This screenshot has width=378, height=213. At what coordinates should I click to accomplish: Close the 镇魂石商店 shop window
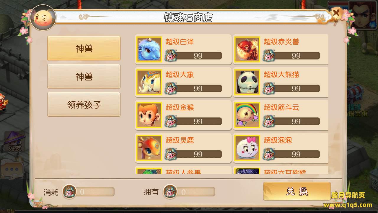click(336, 14)
